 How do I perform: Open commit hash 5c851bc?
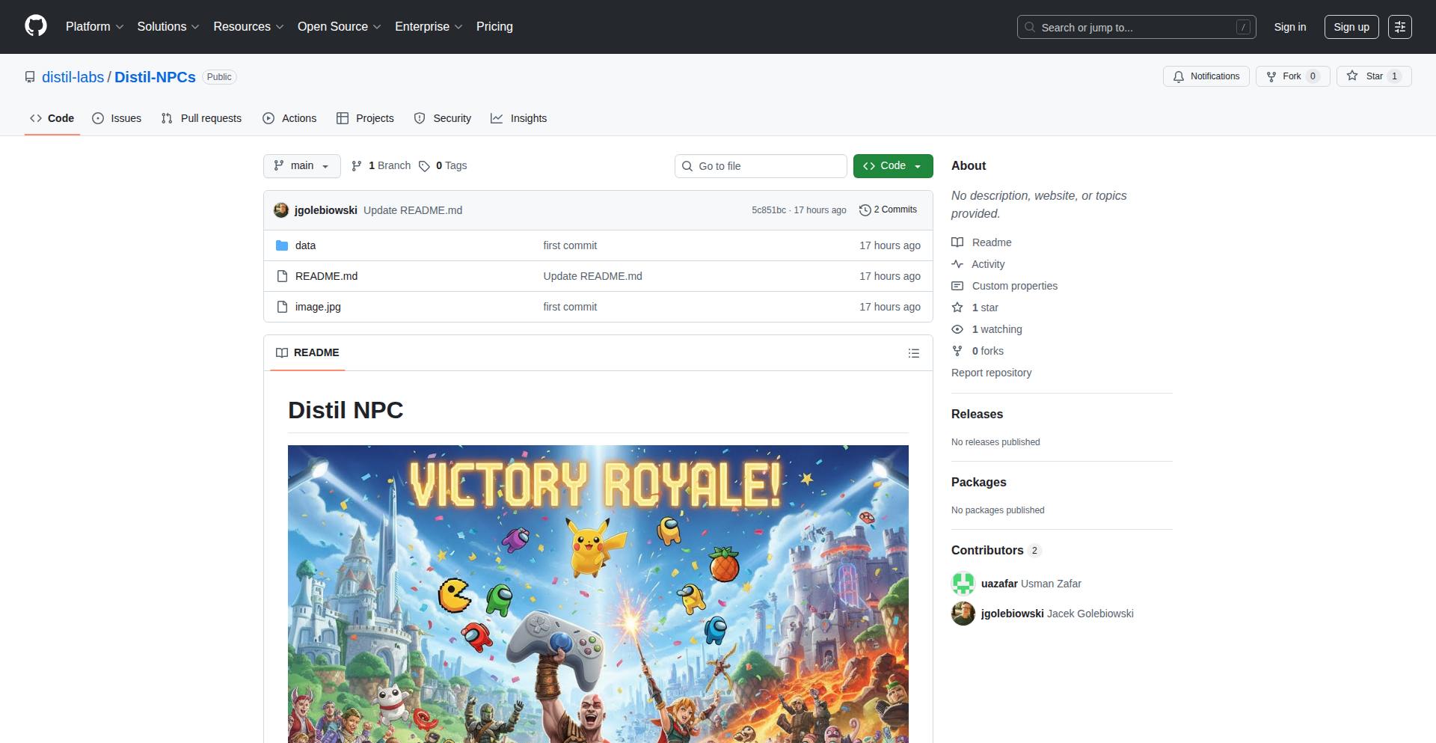(x=769, y=210)
